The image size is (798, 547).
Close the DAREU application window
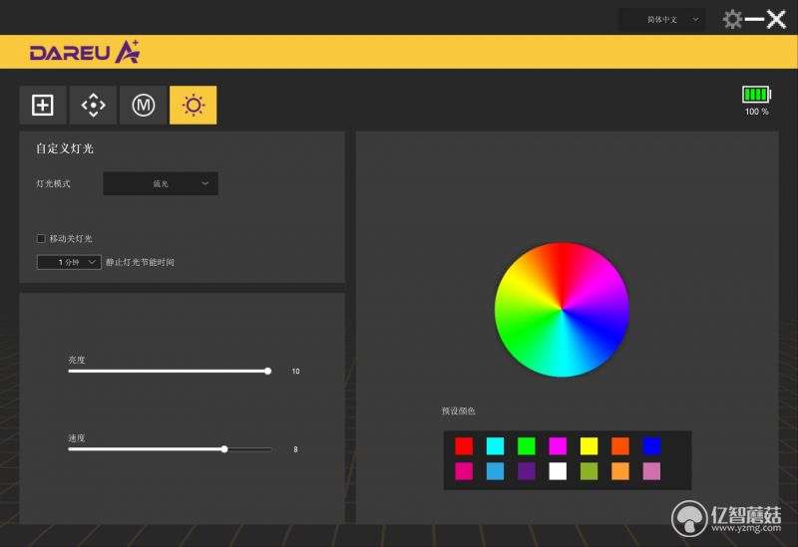point(776,20)
